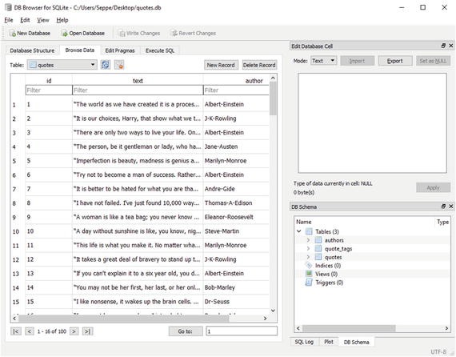Expand the quote_tags table node

coord(308,249)
